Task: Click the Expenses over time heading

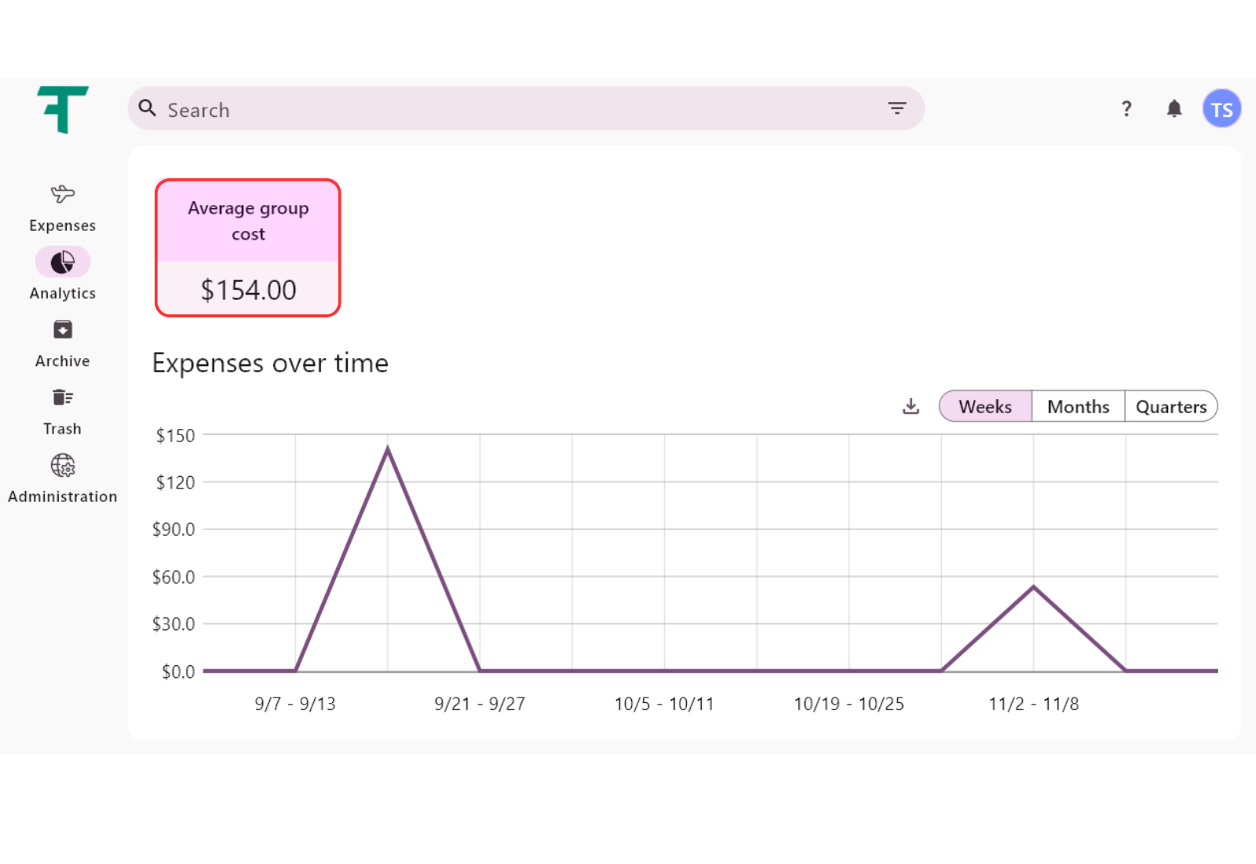Action: (x=270, y=363)
